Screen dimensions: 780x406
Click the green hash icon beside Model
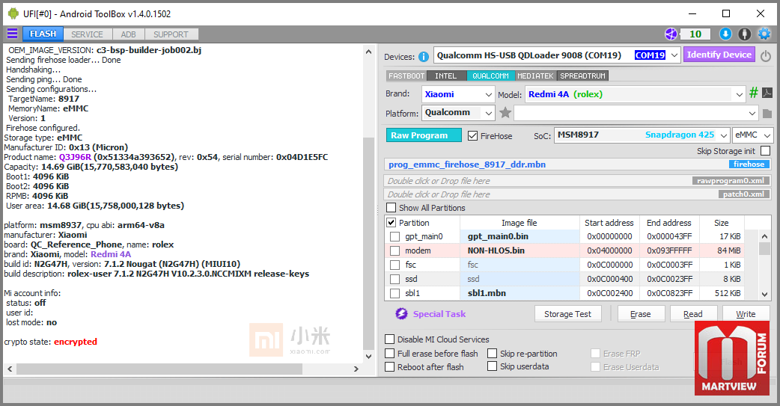754,93
